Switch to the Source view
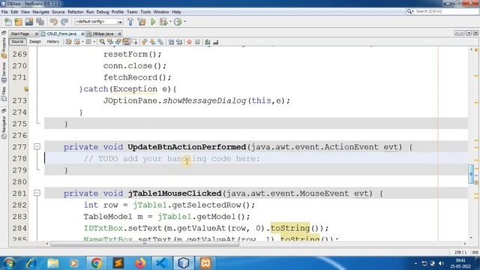The image size is (480, 270). (17, 42)
